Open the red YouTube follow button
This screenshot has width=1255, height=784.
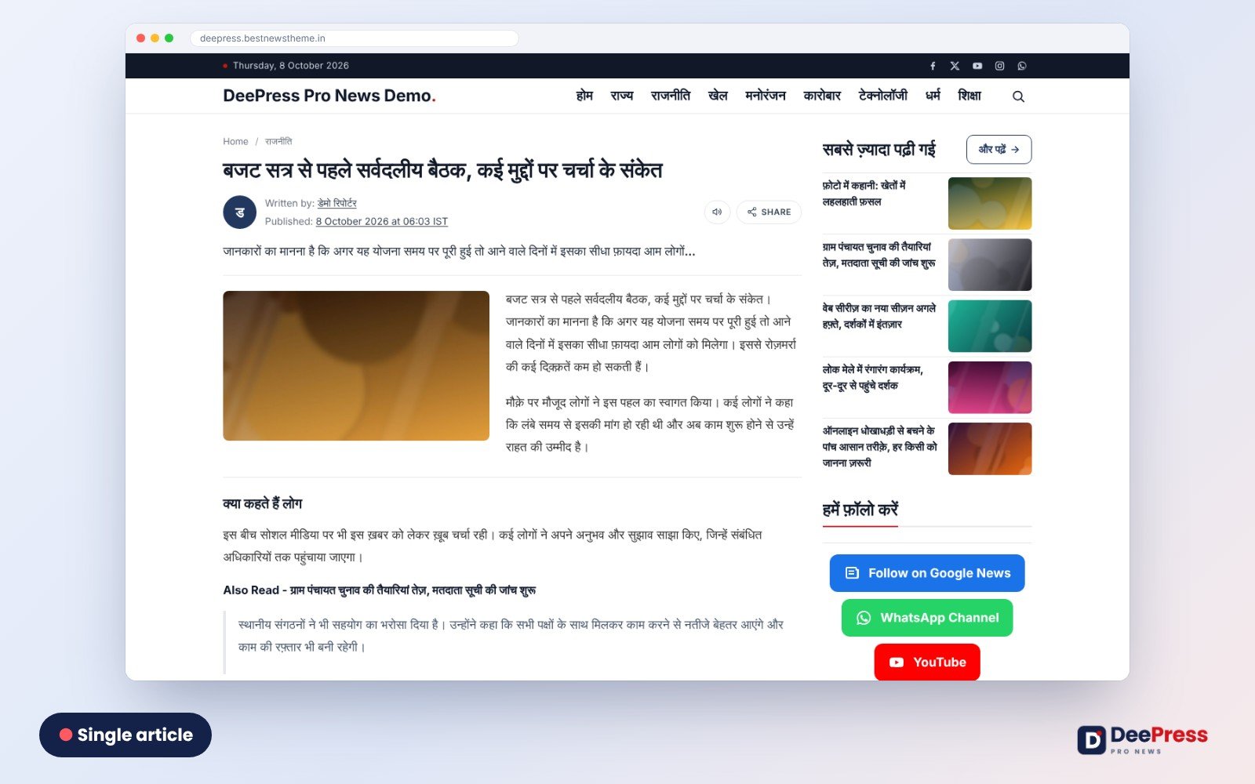pyautogui.click(x=927, y=662)
